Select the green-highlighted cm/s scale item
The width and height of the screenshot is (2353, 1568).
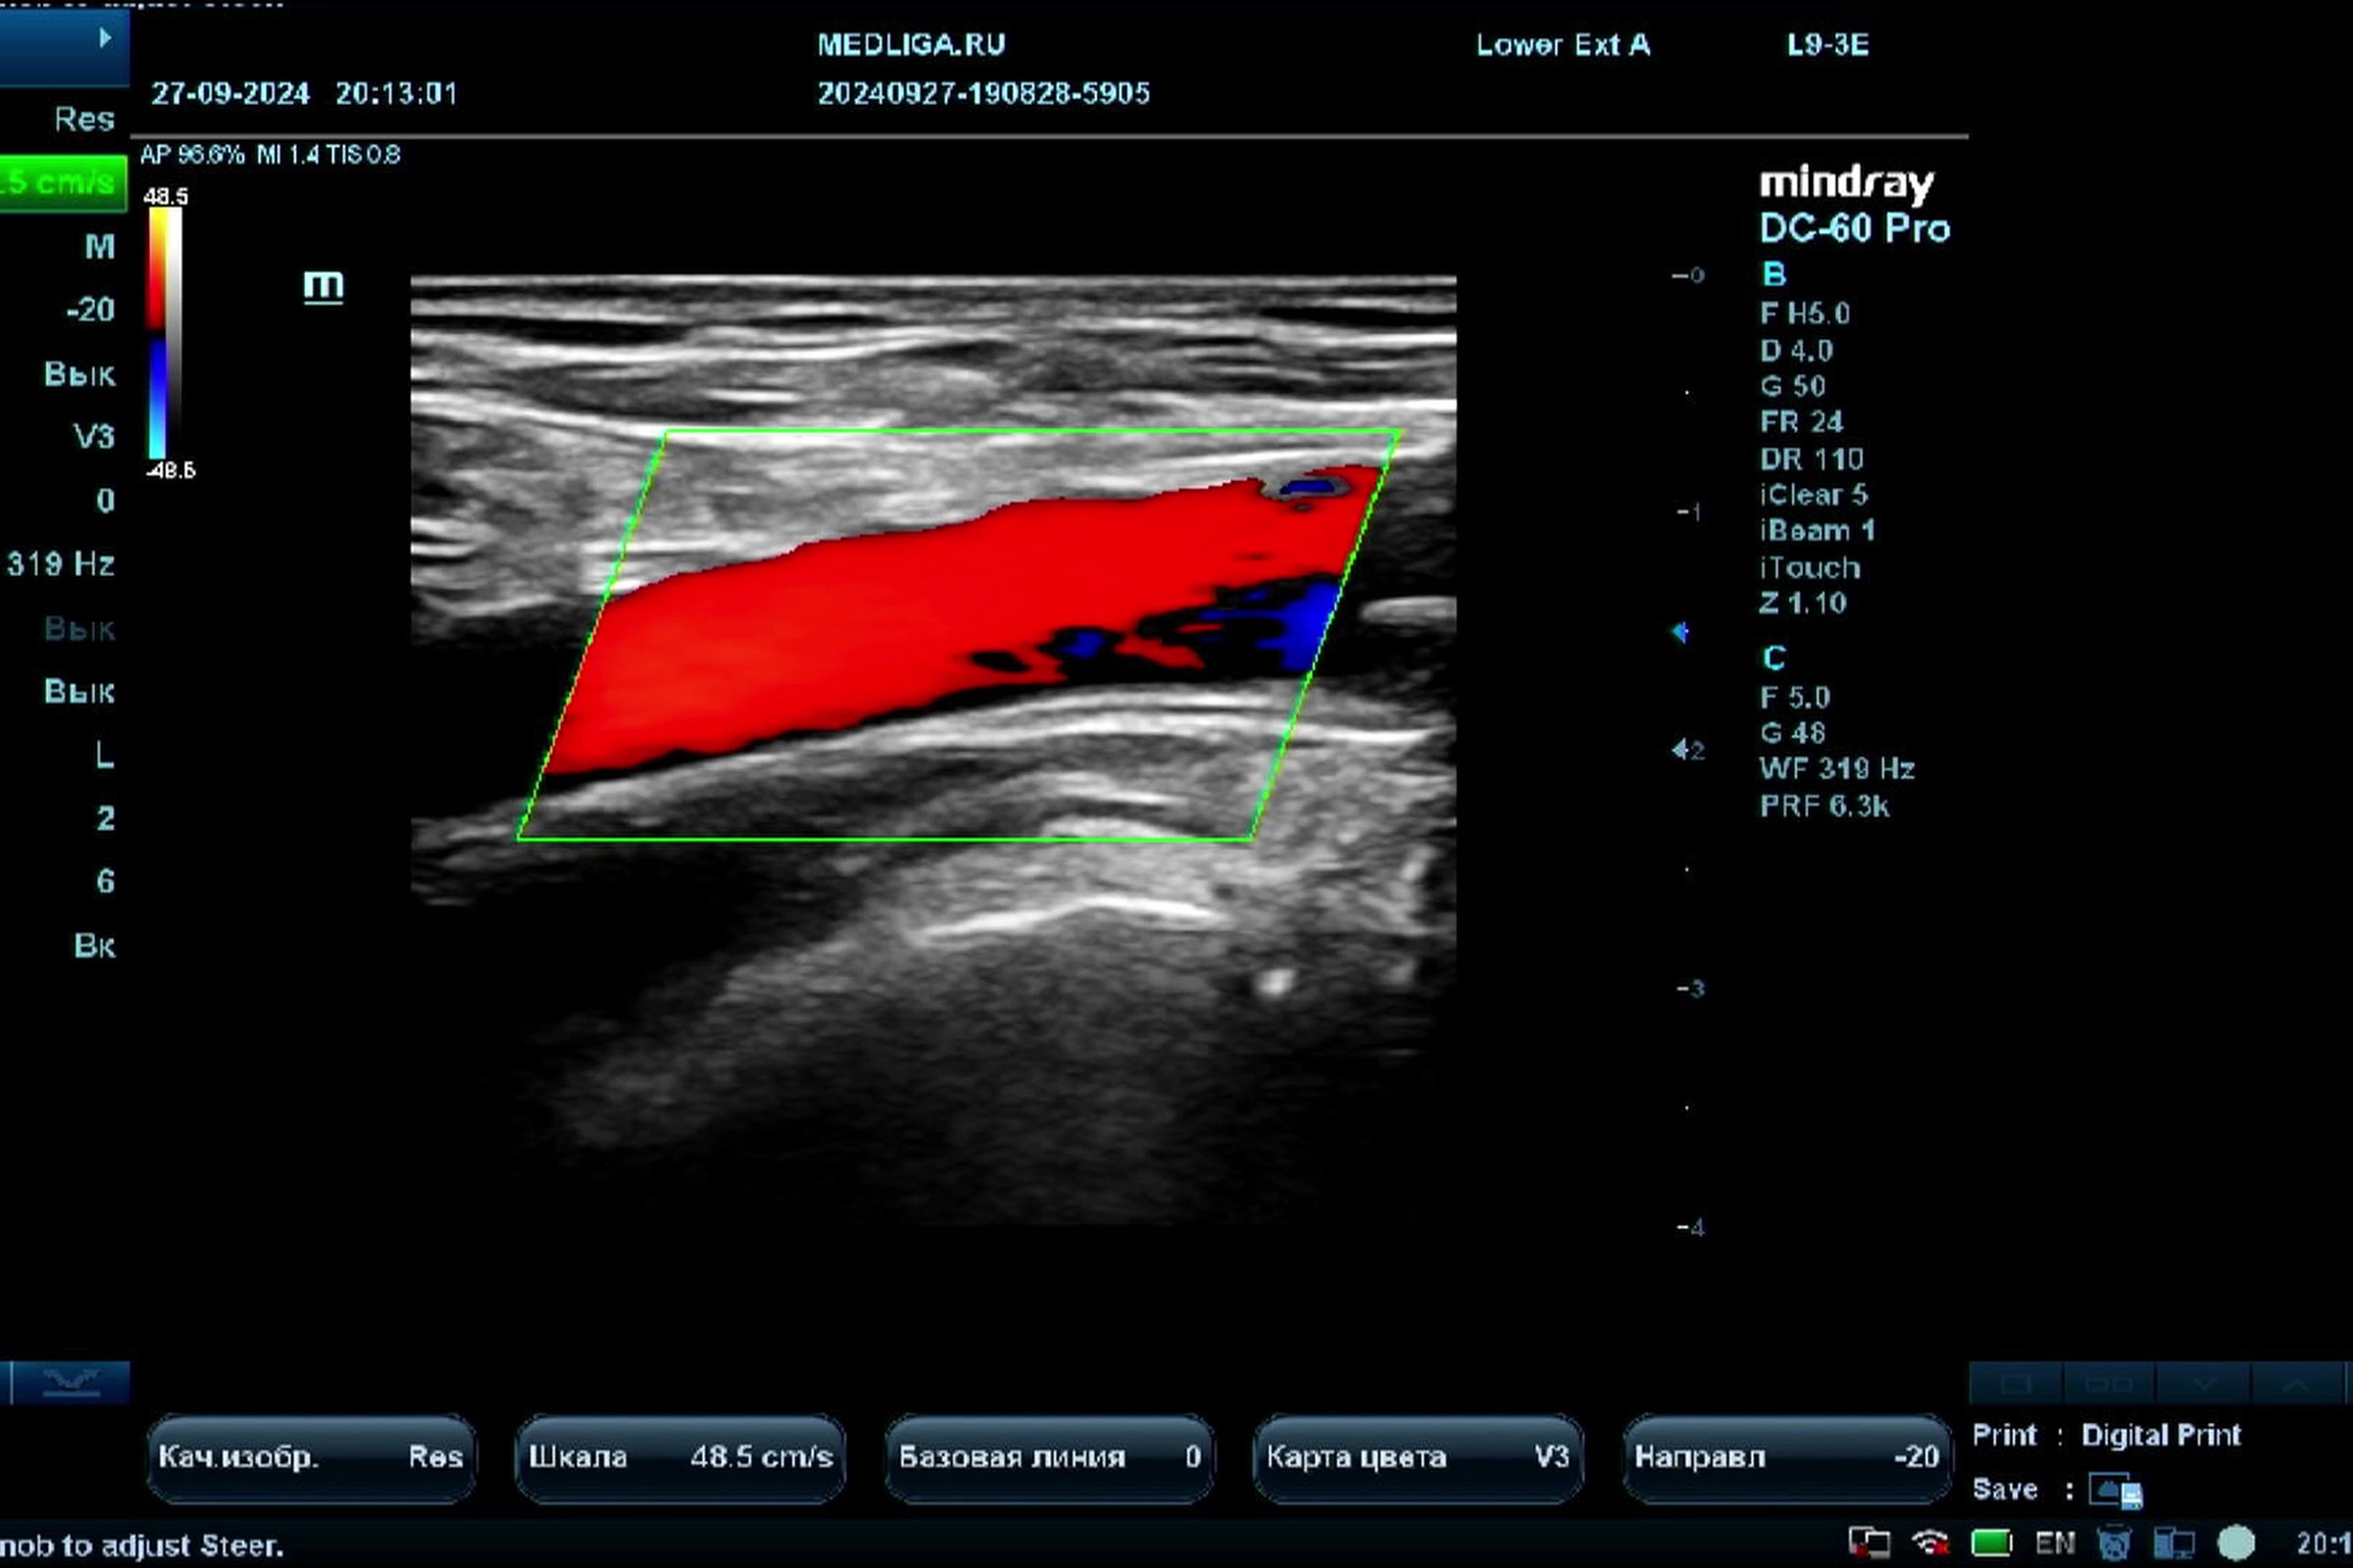coord(62,182)
